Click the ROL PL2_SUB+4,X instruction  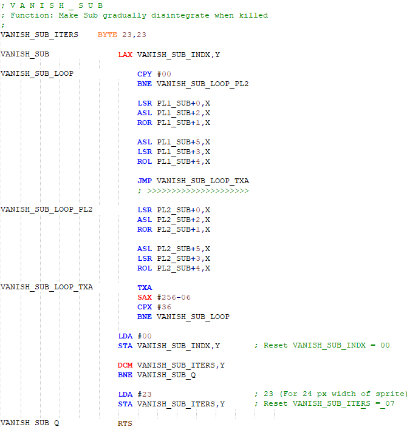(x=174, y=268)
